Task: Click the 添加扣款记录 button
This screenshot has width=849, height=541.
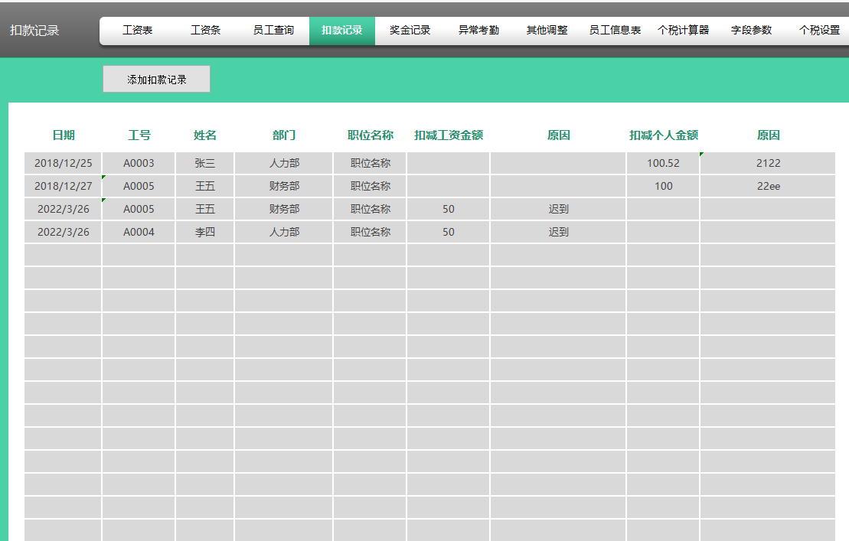Action: click(156, 79)
